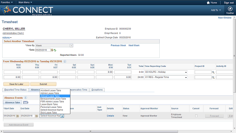The height and width of the screenshot is (133, 236).
Task: Click the absence Start Date input field
Action: pyautogui.click(x=10, y=116)
